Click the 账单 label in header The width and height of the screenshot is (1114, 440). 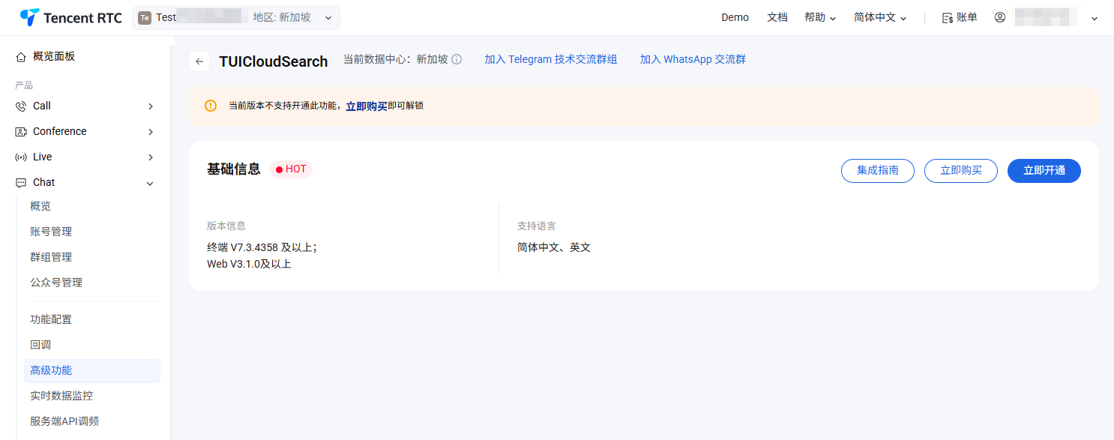pyautogui.click(x=967, y=17)
